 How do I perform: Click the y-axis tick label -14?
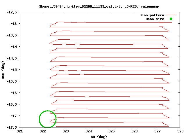click(x=14, y=47)
